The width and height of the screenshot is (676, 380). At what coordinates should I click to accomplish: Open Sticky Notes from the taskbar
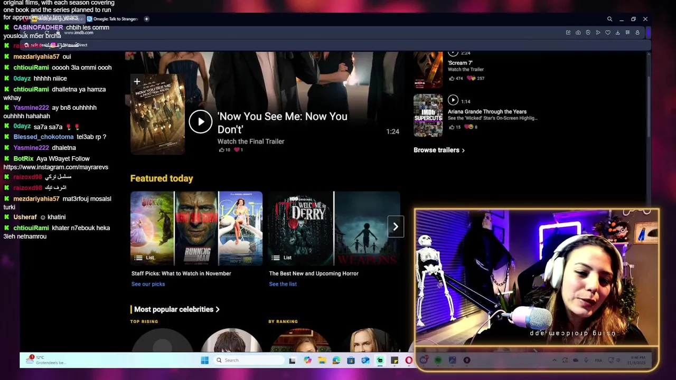[x=395, y=360]
